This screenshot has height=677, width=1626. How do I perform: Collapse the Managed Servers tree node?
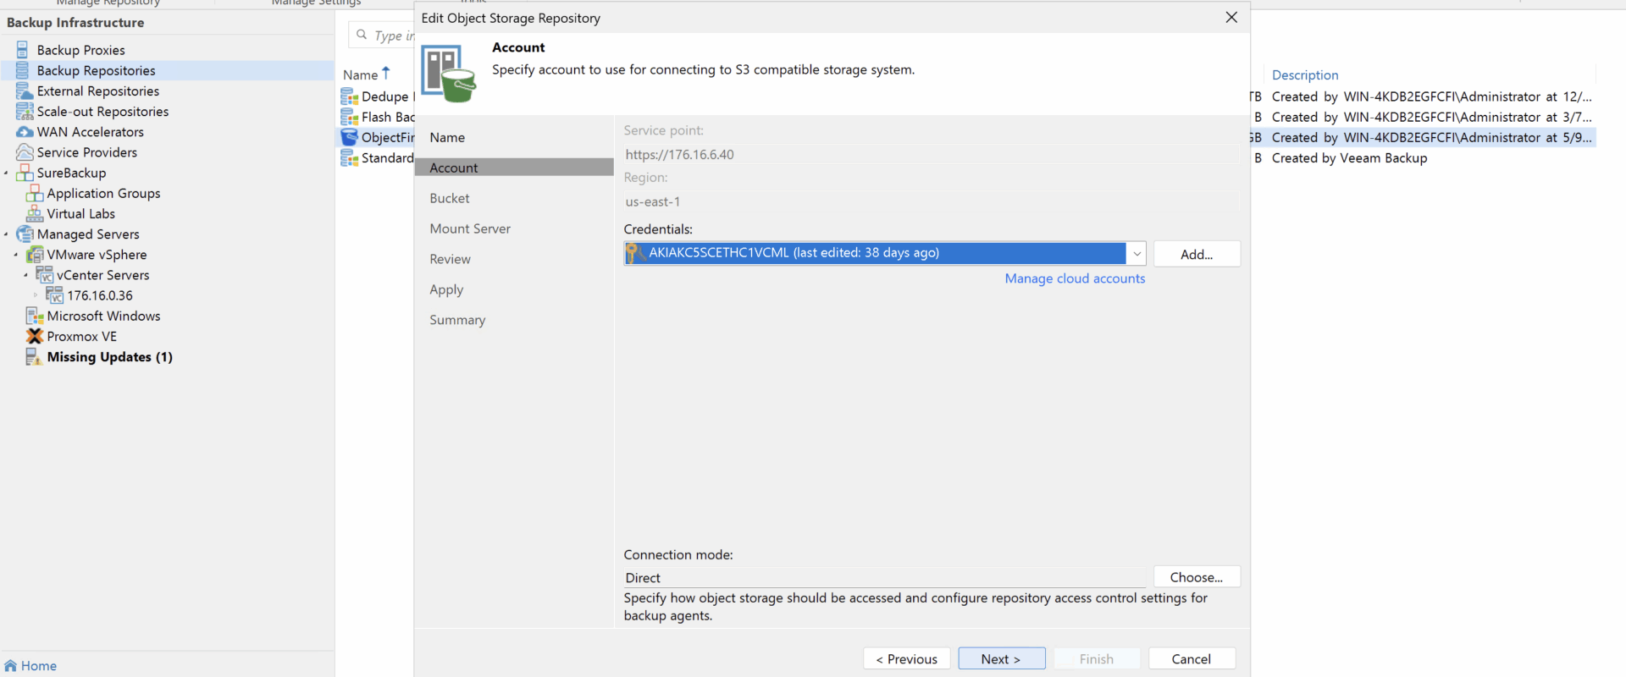coord(6,234)
